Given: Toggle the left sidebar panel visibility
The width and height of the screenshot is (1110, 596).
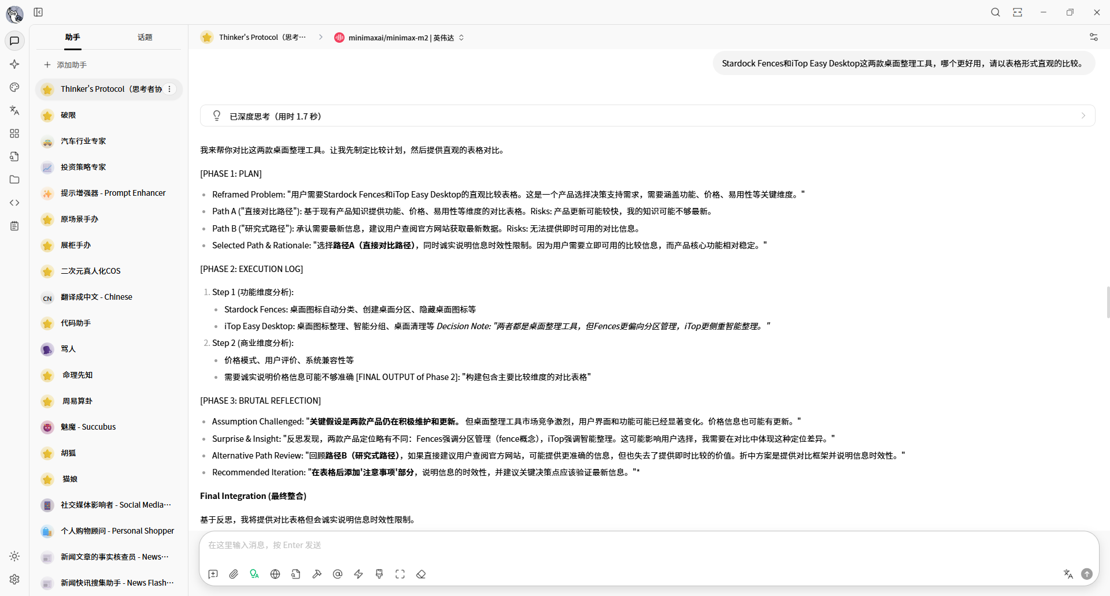Looking at the screenshot, I should [x=38, y=12].
